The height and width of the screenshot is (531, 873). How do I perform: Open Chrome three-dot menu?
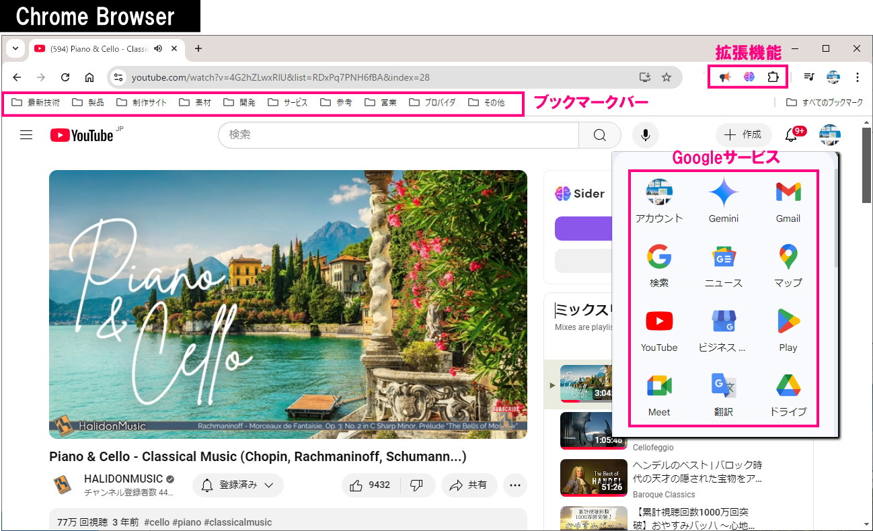click(x=858, y=77)
